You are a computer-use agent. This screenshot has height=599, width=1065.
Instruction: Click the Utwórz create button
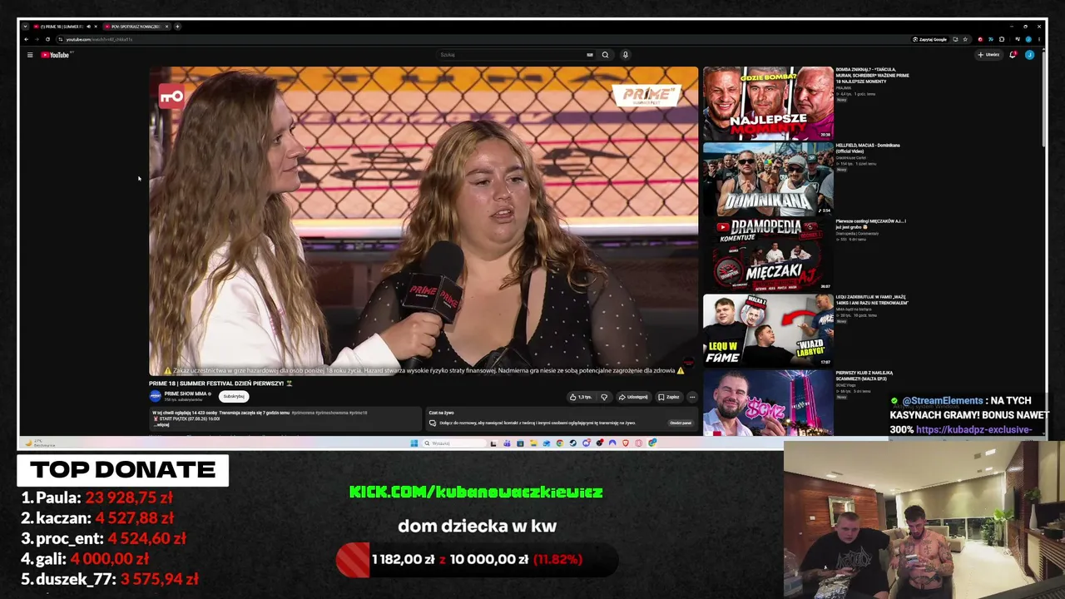[x=989, y=55]
